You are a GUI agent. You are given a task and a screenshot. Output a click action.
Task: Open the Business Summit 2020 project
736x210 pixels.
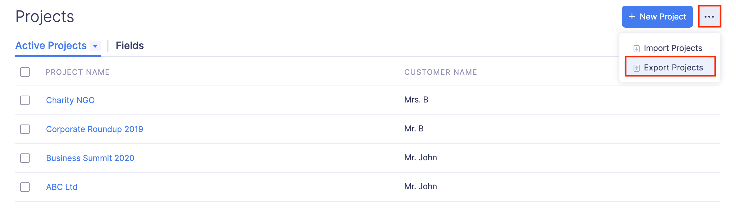coord(90,158)
